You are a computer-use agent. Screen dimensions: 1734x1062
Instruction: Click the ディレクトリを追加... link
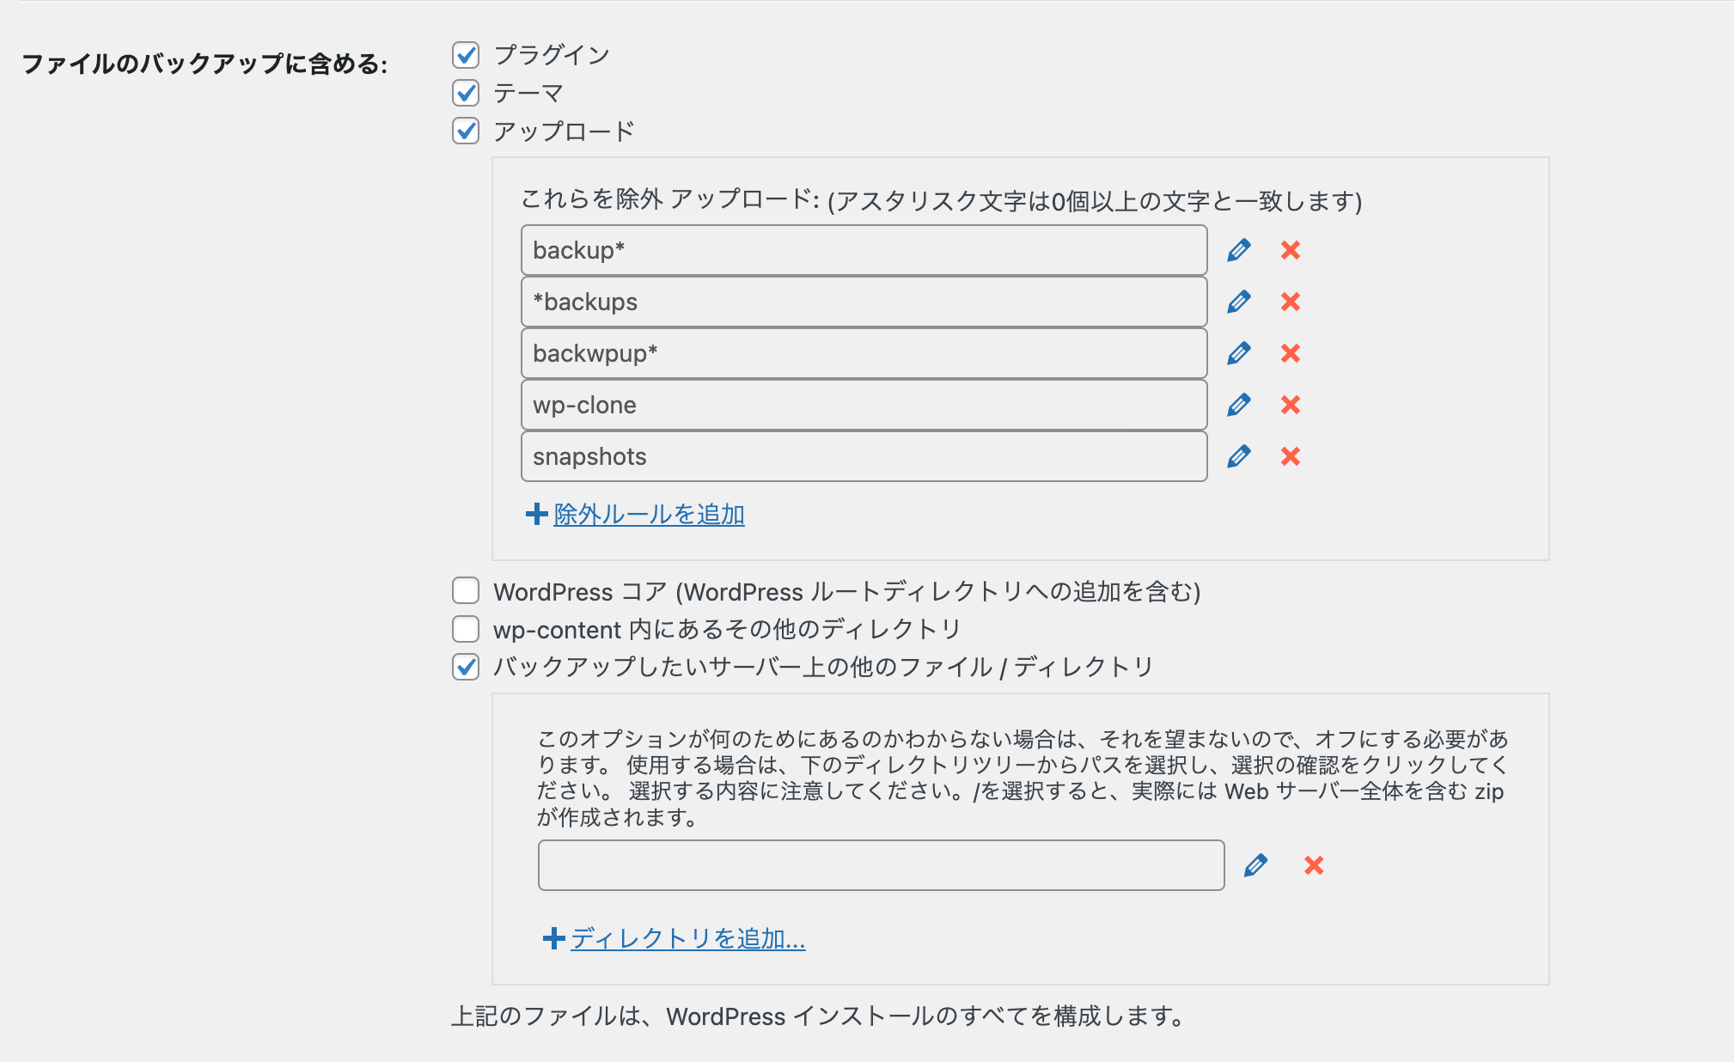687,938
